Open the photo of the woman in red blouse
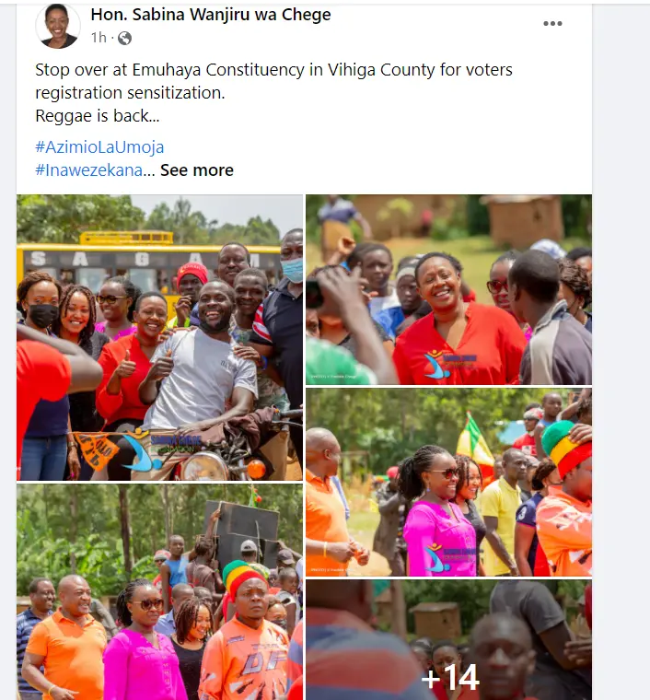650x700 pixels. [448, 290]
